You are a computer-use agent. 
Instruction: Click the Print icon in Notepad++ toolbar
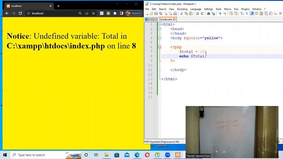[x=175, y=14]
